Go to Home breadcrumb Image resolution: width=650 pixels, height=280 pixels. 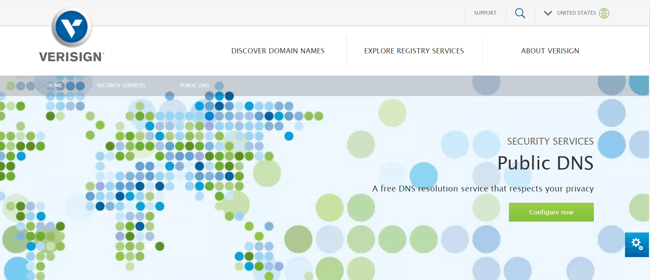(55, 85)
